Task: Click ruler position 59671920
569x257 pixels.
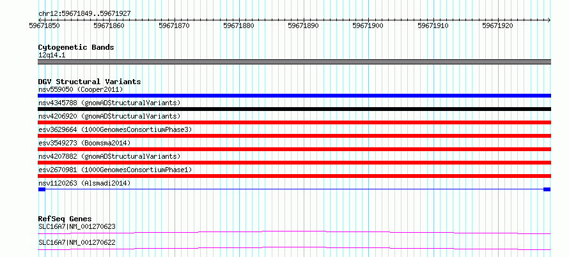Action: click(497, 26)
